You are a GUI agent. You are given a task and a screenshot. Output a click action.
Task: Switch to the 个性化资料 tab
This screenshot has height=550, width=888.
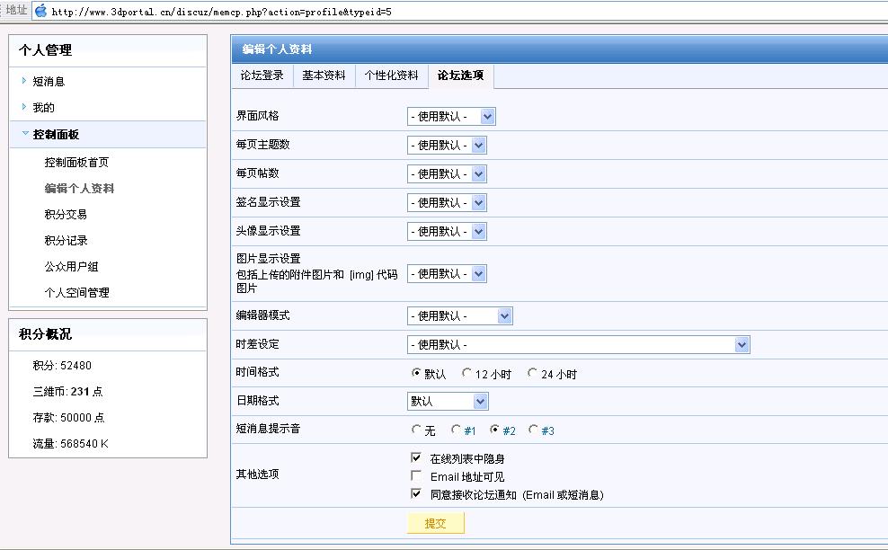[x=391, y=75]
